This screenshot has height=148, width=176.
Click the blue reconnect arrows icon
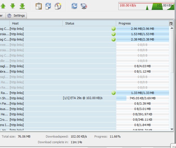click(x=74, y=6)
